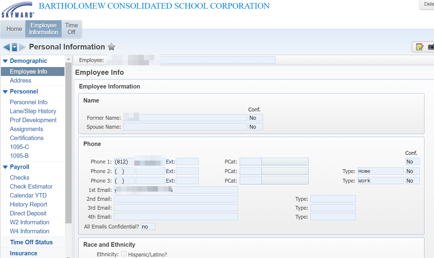This screenshot has width=434, height=258.
Task: Open the Home tab
Action: pos(14,29)
